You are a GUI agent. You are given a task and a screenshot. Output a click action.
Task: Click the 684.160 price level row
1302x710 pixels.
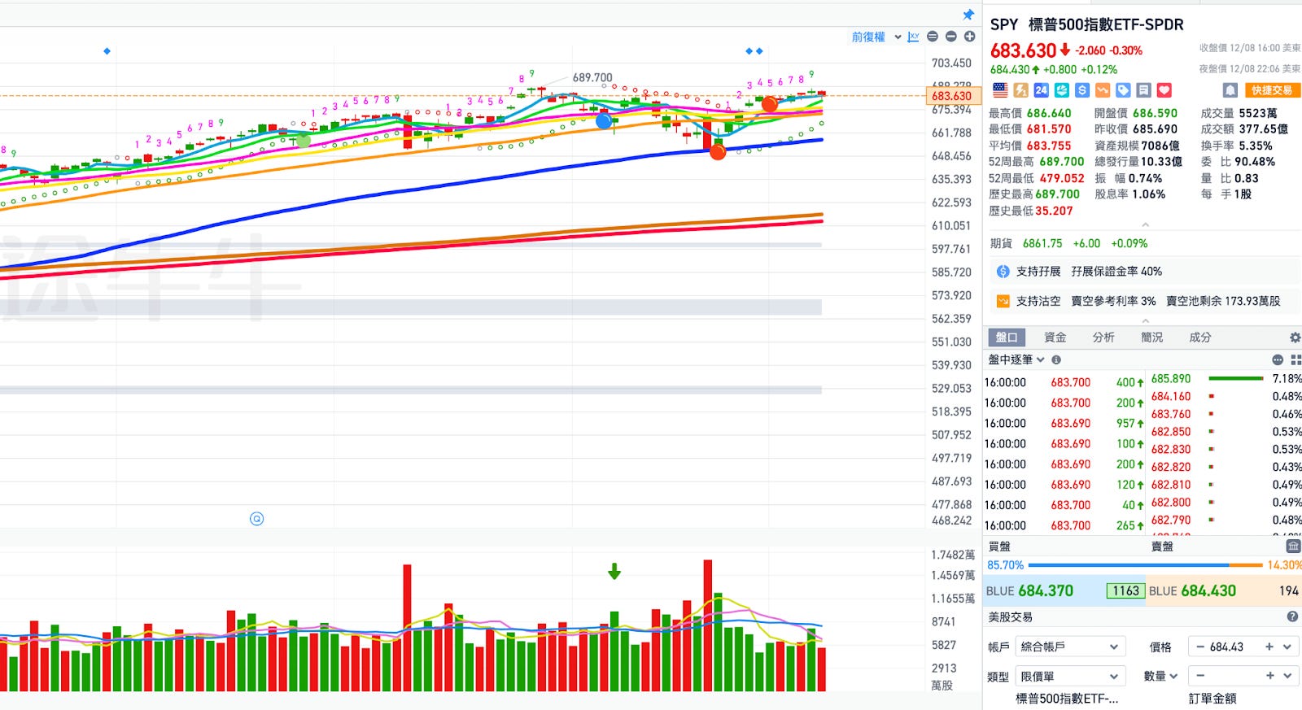tap(1225, 397)
